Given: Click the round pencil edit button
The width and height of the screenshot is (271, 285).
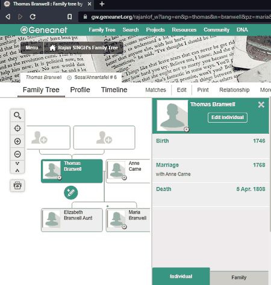Looking at the screenshot, I should click(x=71, y=192).
